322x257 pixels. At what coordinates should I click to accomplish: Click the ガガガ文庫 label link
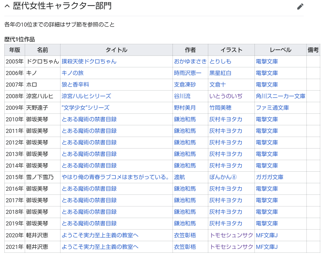click(269, 177)
